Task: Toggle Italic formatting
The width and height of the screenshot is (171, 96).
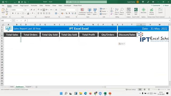Action: [15, 13]
